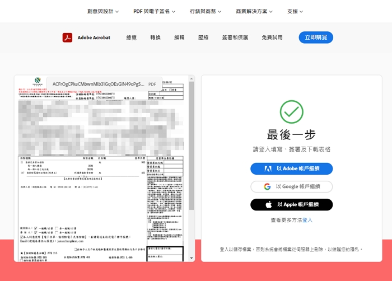
Task: Click the 立即購買 button
Action: (x=316, y=38)
